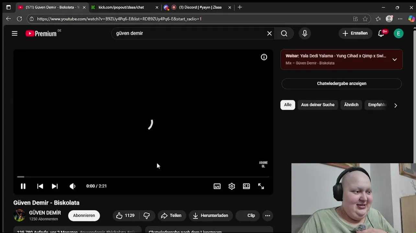This screenshot has width=416, height=233.
Task: Dislike the video
Action: pyautogui.click(x=147, y=216)
